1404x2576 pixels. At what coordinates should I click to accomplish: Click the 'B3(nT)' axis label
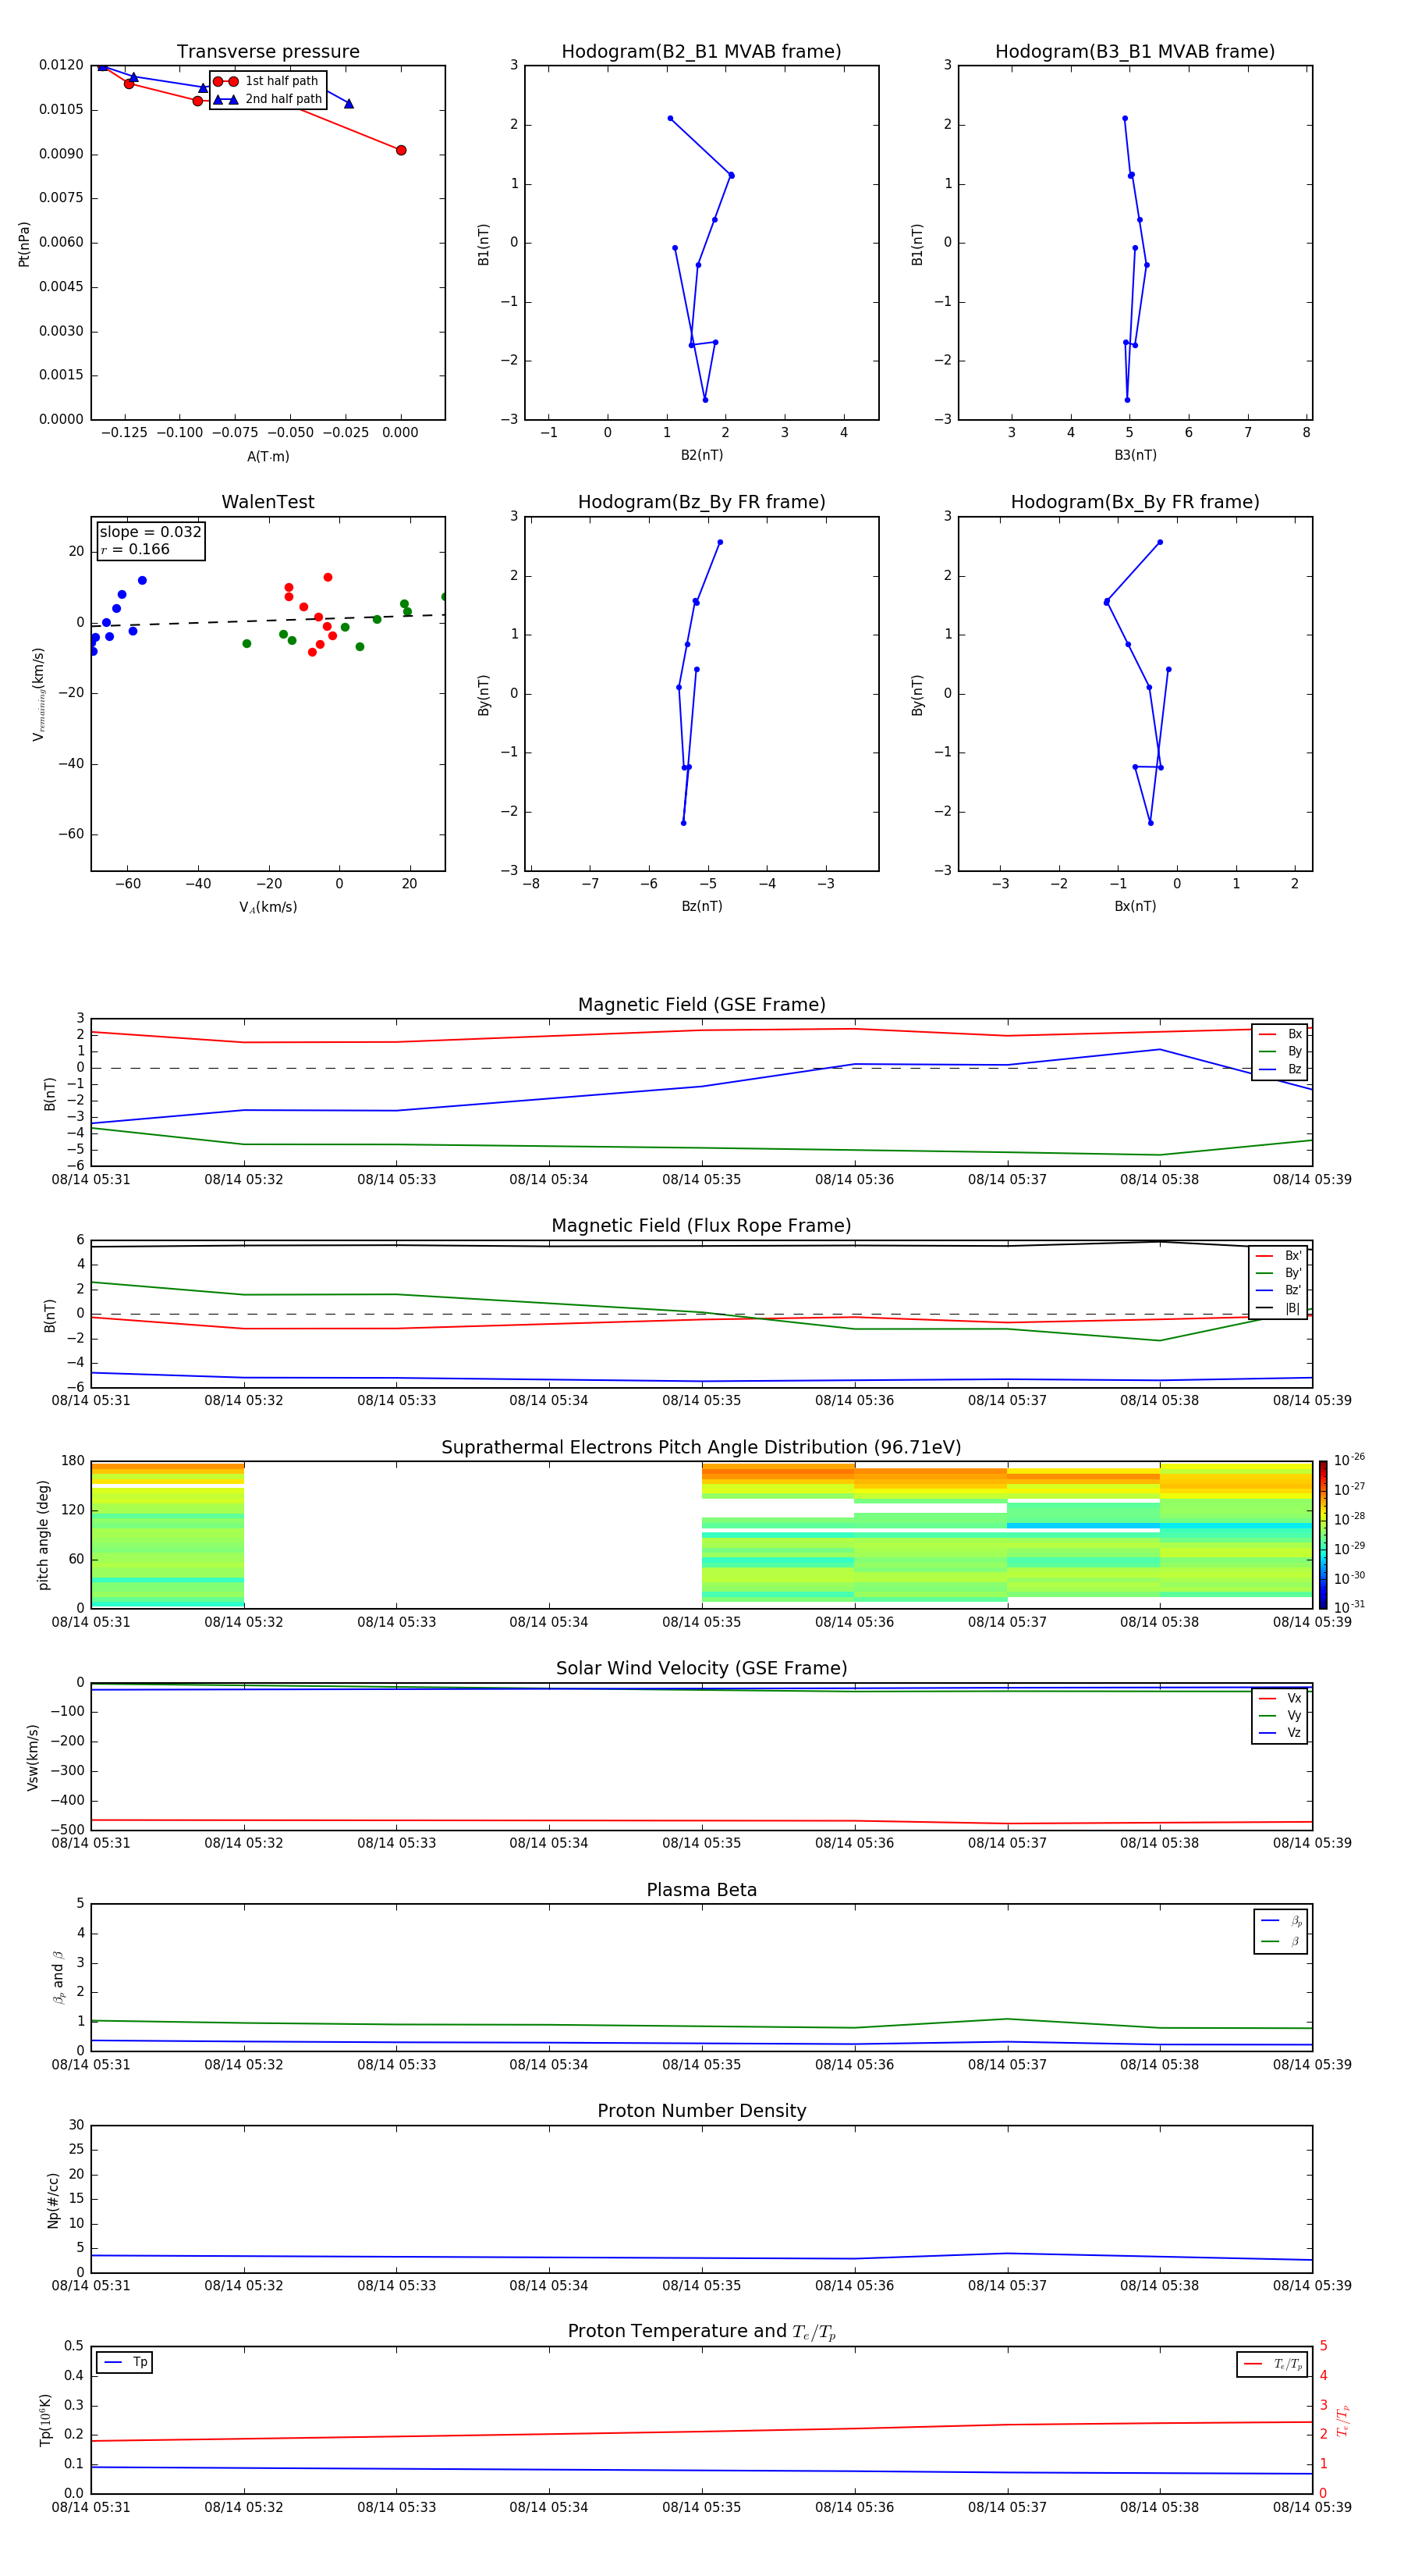pos(1135,455)
